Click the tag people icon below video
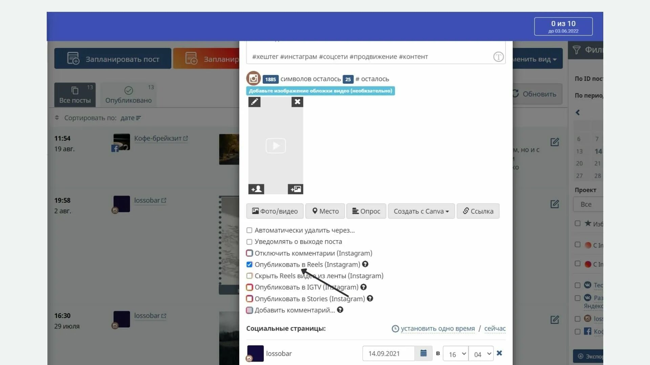Screen dimensions: 650x365 [256, 189]
